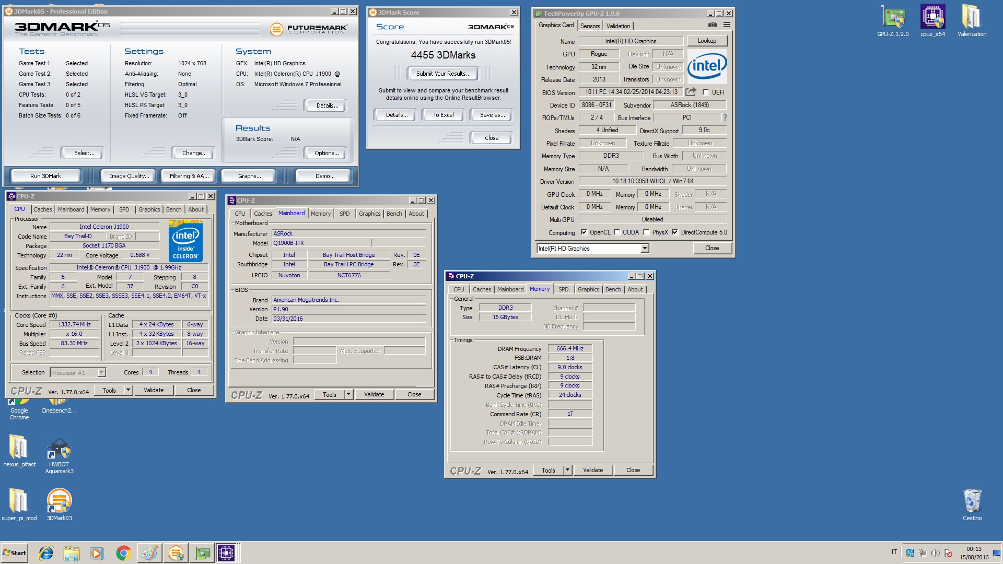Open the Tools dropdown arrow in CPU-Z CPU window
This screenshot has width=1003, height=564.
128,390
